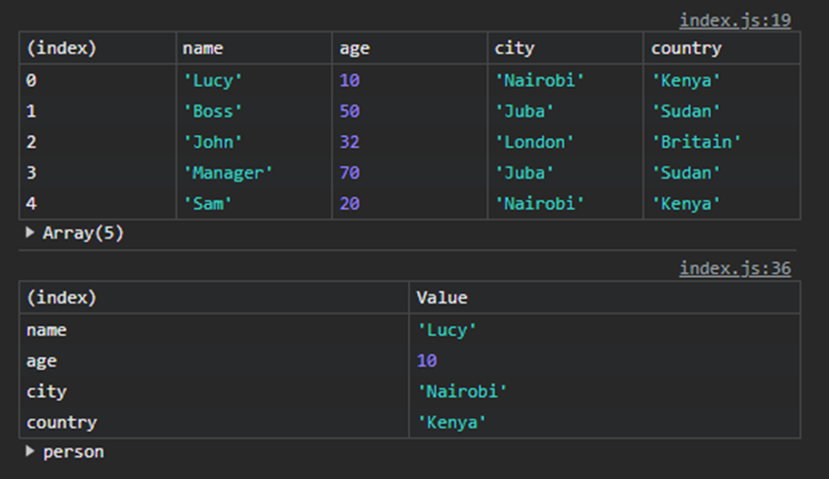Click the second table's (index) header
The image size is (829, 479).
[x=61, y=298]
